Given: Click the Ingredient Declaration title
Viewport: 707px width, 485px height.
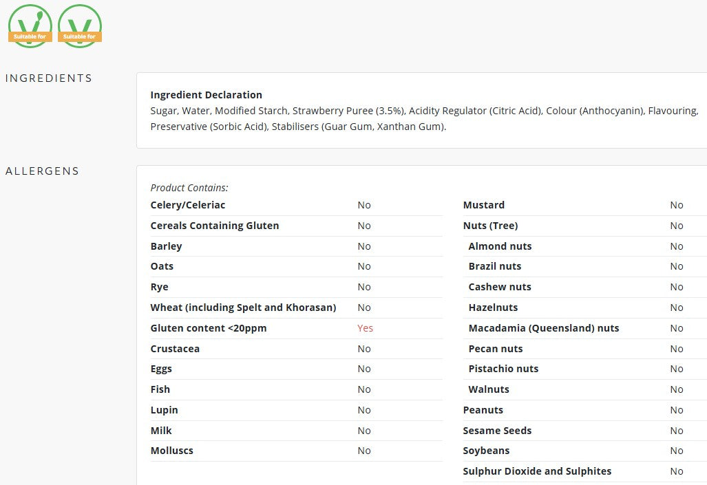Looking at the screenshot, I should point(206,95).
